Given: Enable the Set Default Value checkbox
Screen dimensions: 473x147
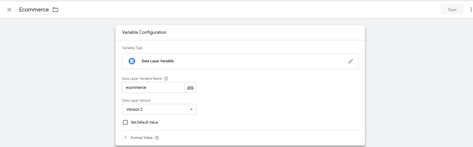Looking at the screenshot, I should click(x=125, y=122).
